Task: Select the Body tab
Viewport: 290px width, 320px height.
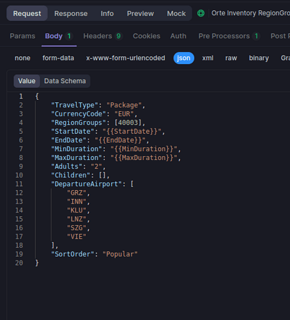Action: (58, 36)
